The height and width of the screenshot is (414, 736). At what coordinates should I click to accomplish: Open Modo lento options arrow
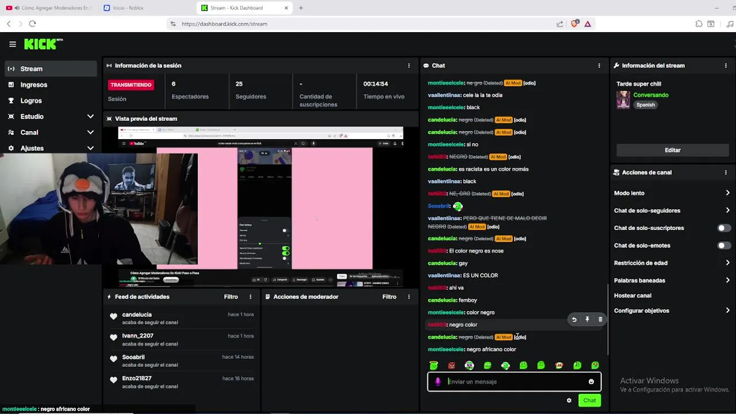pos(727,193)
